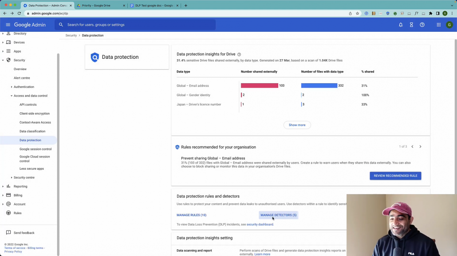The height and width of the screenshot is (256, 457).
Task: Click the share page icon in address bar
Action: tap(351, 13)
